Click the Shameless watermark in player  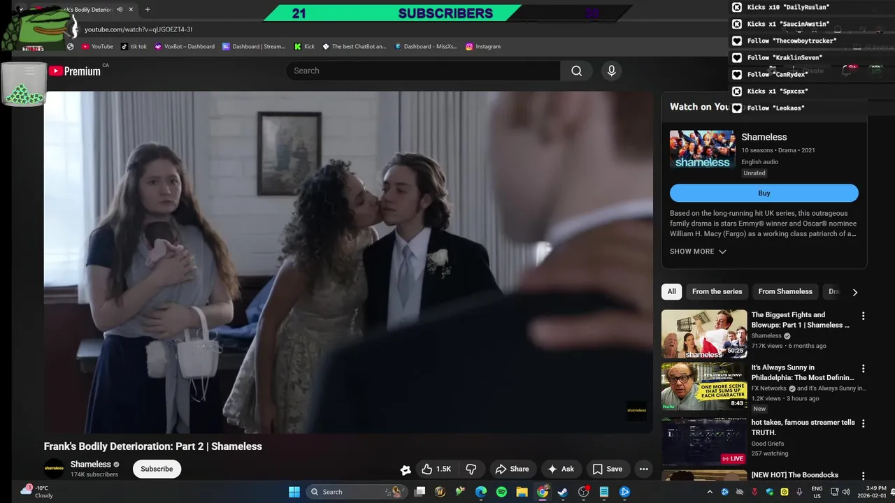636,411
